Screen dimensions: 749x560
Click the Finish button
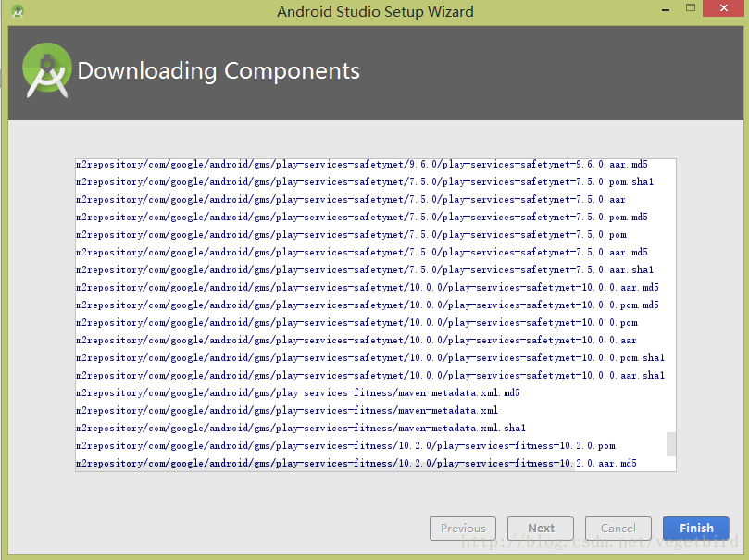696,528
